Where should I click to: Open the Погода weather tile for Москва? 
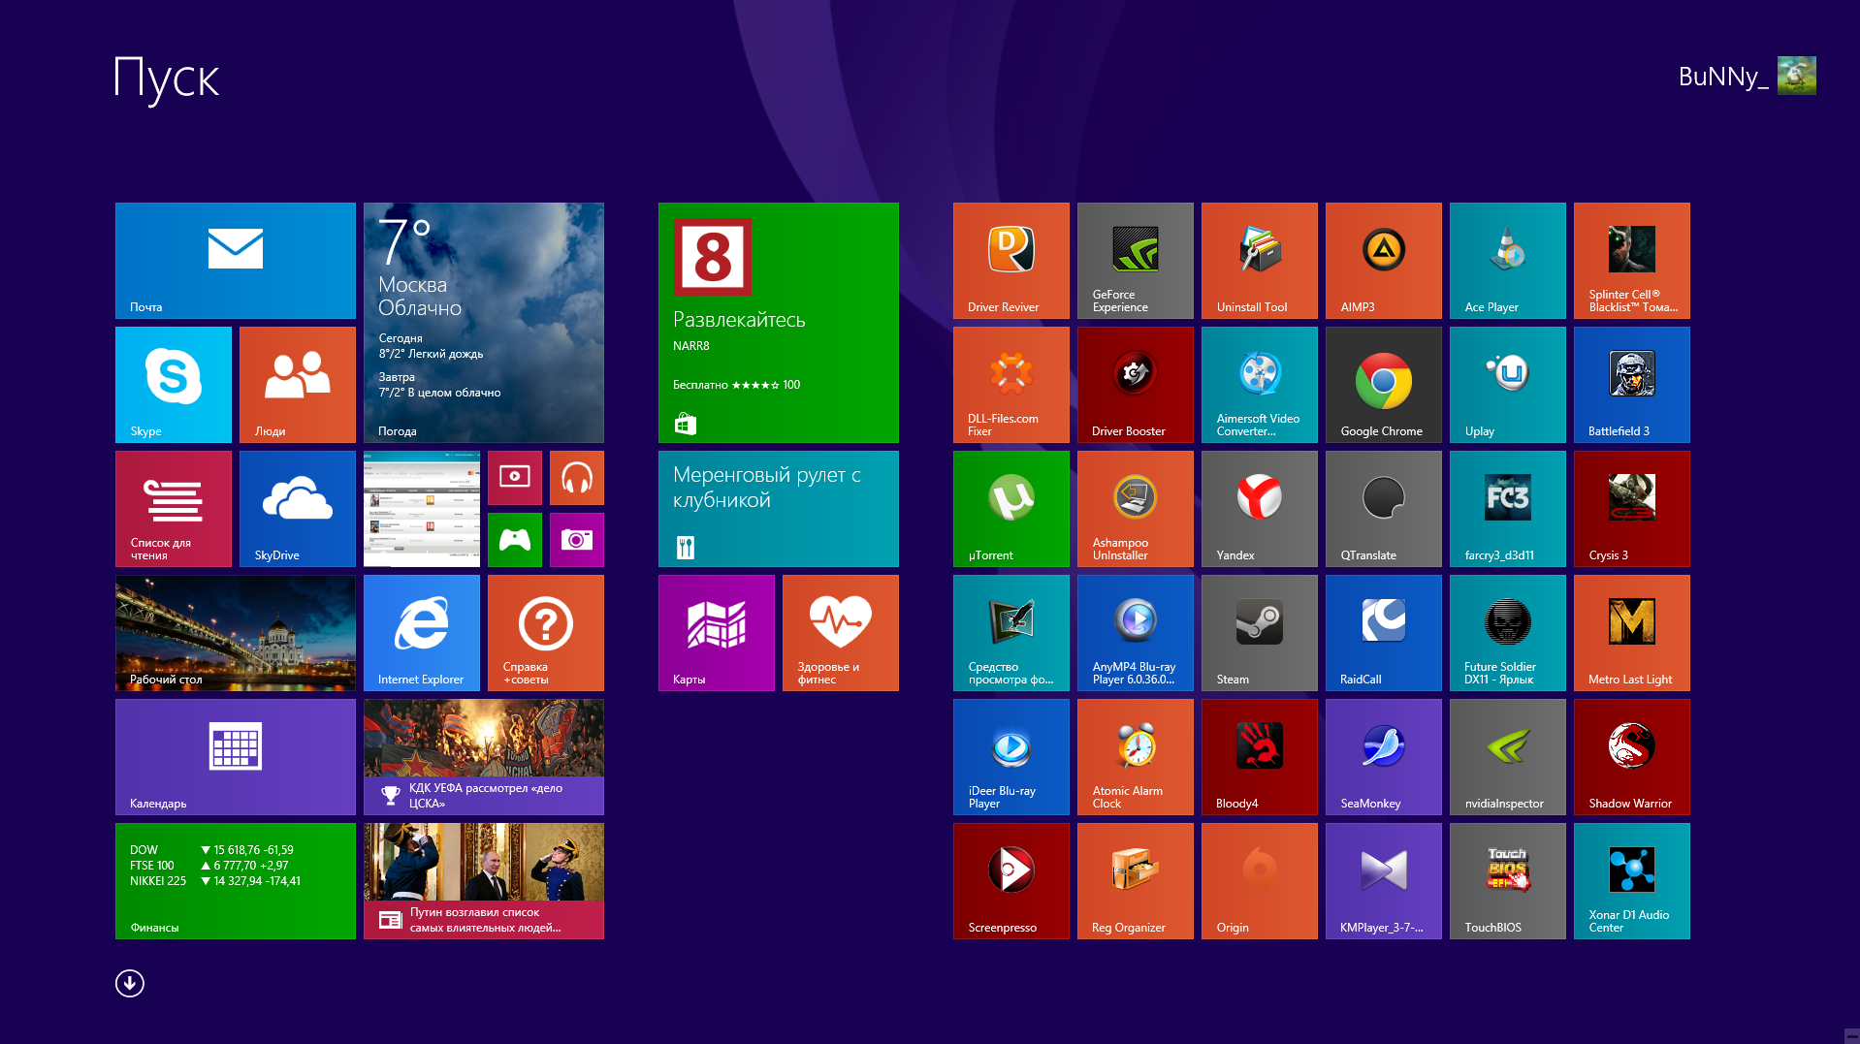click(484, 323)
